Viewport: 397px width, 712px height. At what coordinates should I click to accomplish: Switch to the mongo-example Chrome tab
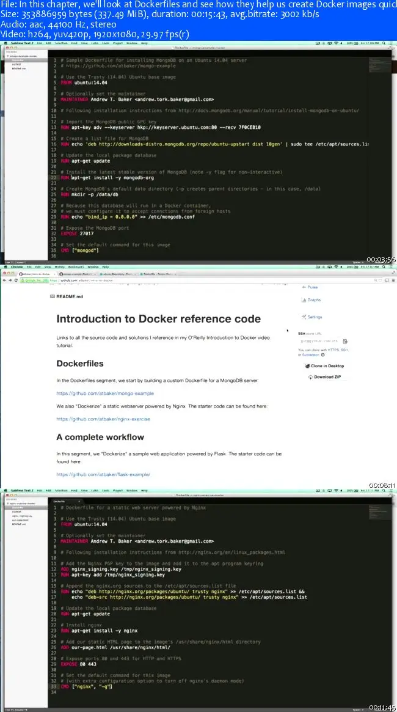pos(77,274)
